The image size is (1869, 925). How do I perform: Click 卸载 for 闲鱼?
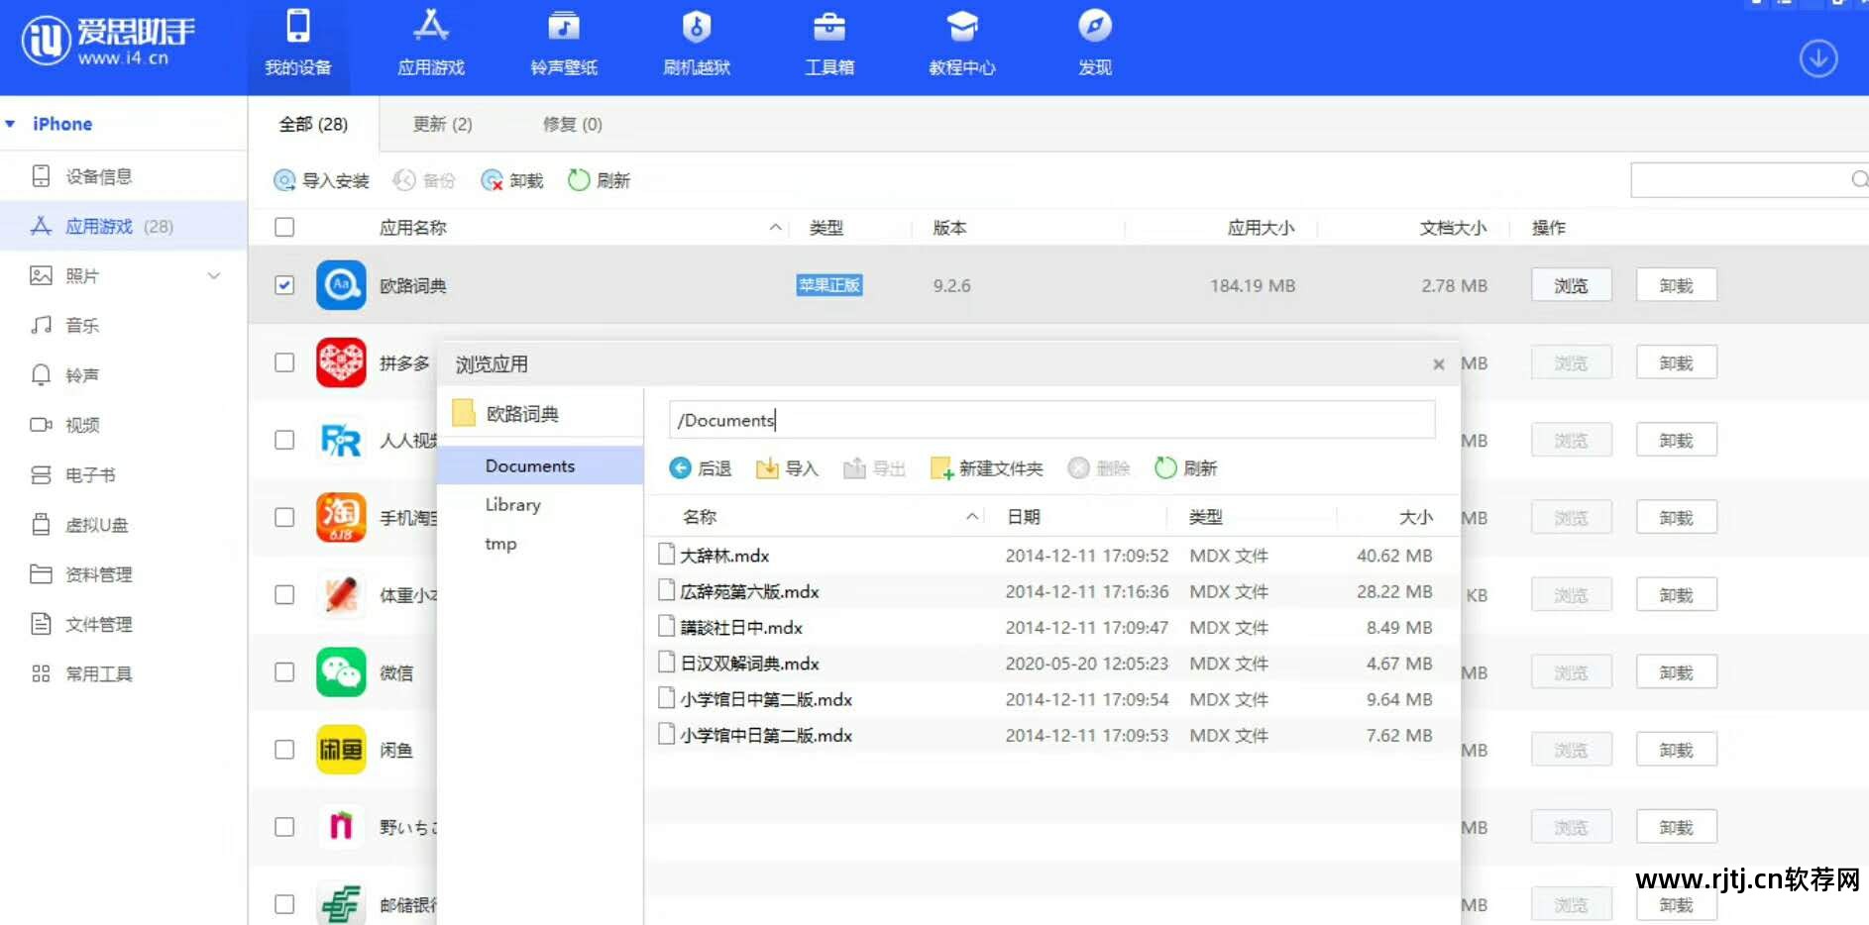pos(1676,750)
